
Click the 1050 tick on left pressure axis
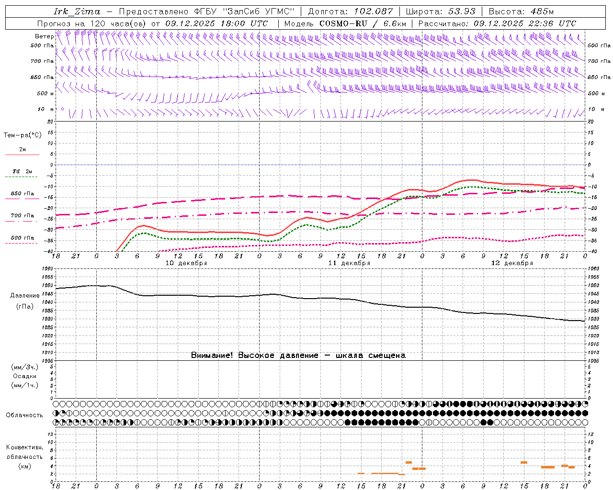click(x=47, y=286)
